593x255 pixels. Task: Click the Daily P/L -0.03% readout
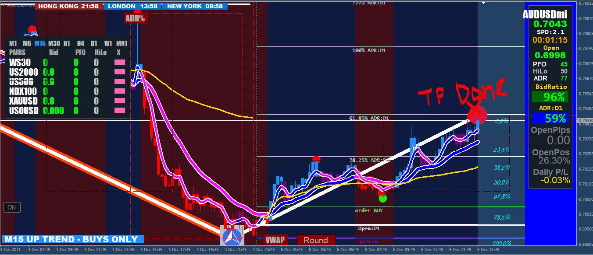point(555,180)
